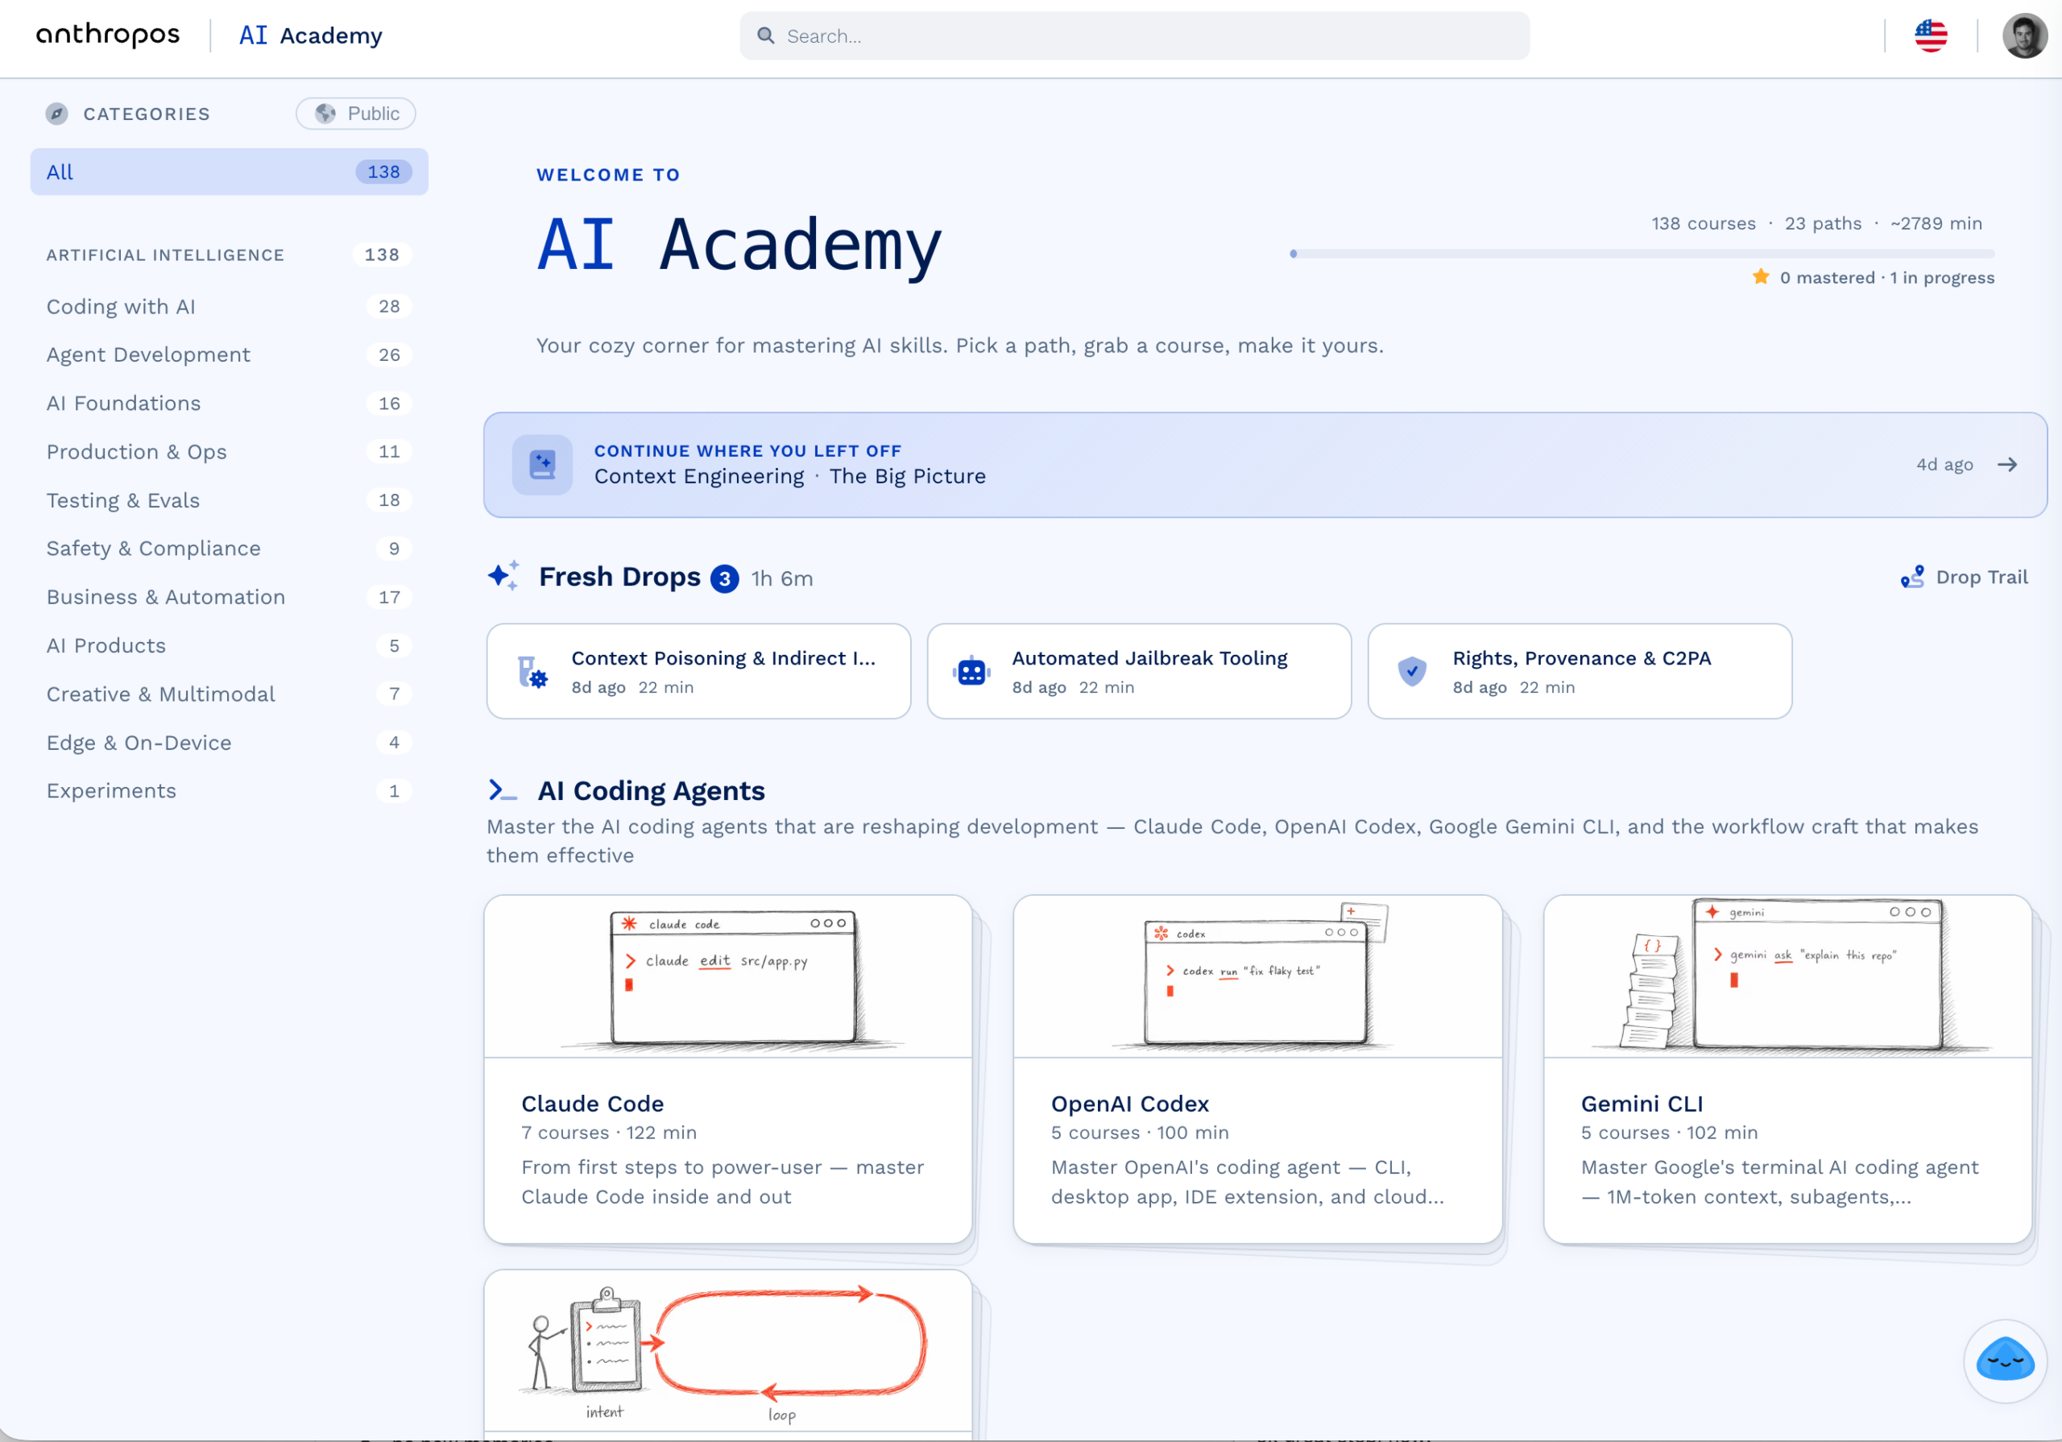Toggle the Public visibility pill
This screenshot has width=2062, height=1442.
(356, 114)
